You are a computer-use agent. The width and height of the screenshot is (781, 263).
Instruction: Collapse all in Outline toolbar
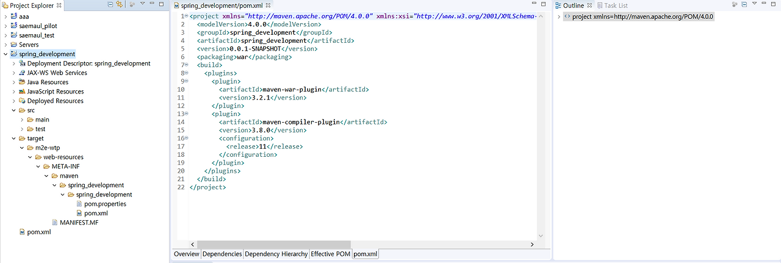click(744, 4)
